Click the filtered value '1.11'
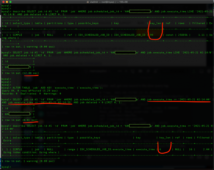 (202, 35)
